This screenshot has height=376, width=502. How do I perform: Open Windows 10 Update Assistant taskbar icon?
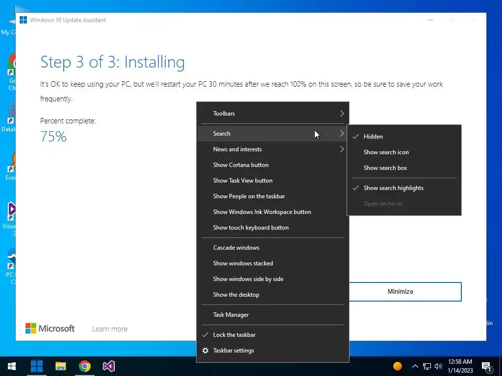(36, 366)
